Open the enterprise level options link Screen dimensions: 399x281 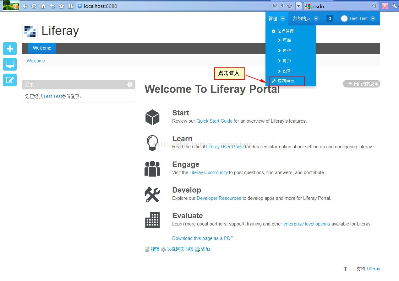click(x=307, y=224)
